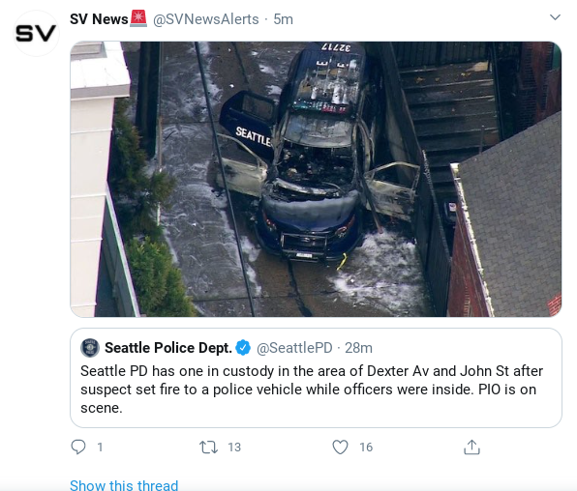Click the @SeattlePD handle
The height and width of the screenshot is (491, 577).
coord(294,348)
